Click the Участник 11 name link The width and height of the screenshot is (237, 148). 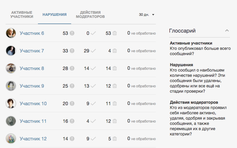click(33, 121)
